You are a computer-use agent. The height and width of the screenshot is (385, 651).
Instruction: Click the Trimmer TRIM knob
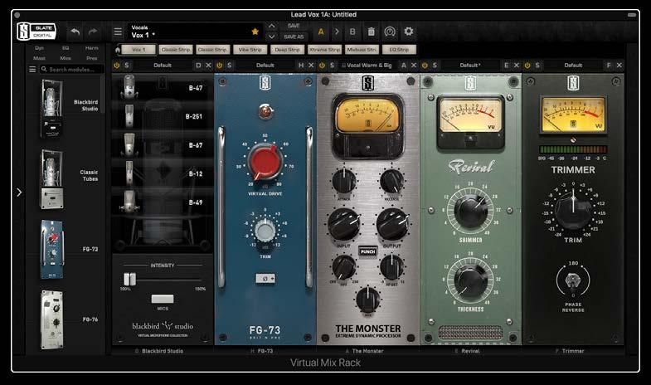[573, 210]
